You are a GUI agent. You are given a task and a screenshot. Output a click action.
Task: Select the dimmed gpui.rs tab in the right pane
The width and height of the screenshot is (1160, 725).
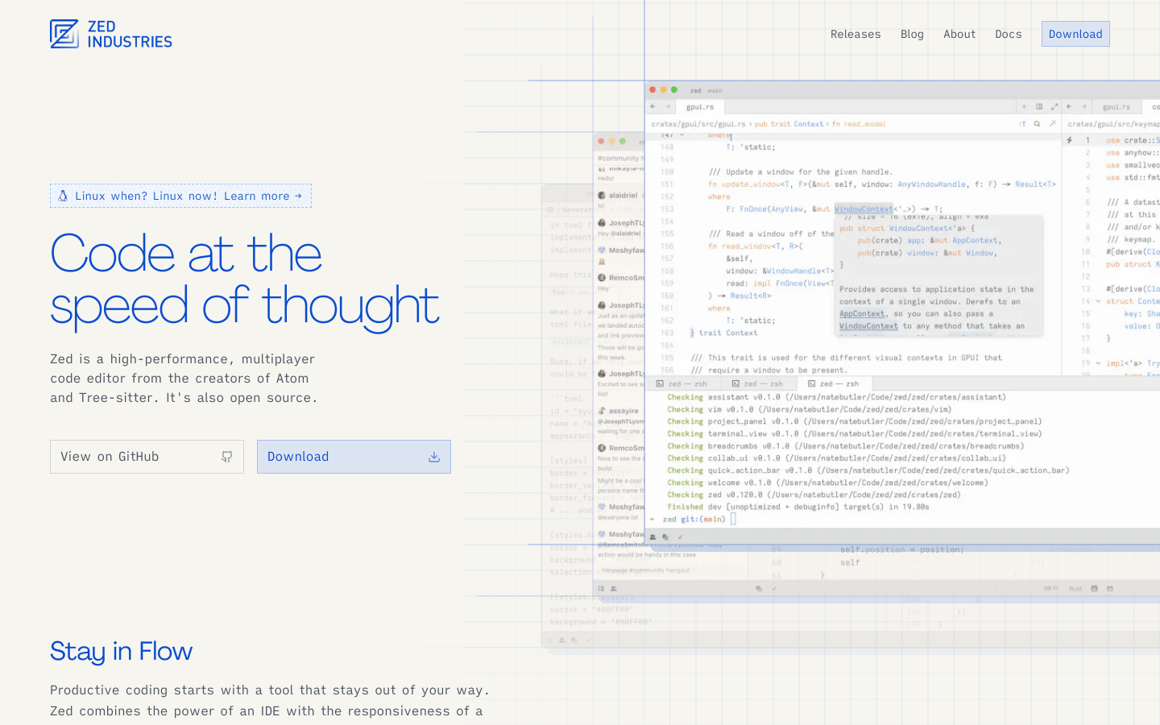(x=1116, y=106)
